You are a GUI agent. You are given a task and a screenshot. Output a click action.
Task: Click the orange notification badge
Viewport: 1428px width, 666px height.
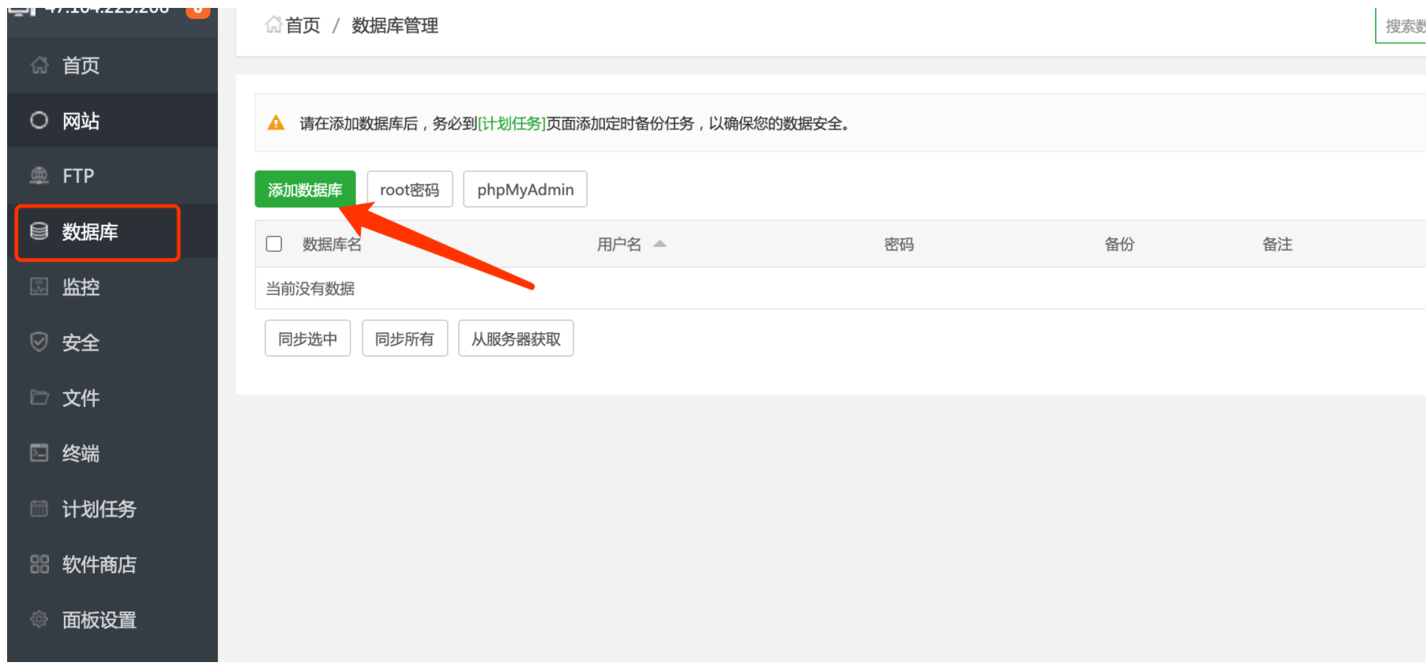(x=198, y=11)
